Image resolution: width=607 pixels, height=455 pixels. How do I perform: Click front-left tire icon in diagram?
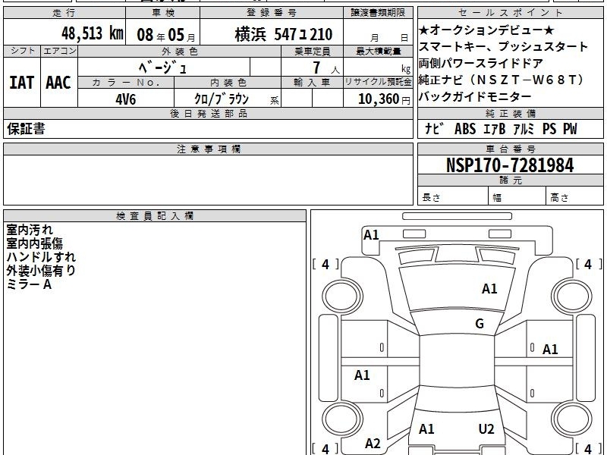click(x=342, y=297)
